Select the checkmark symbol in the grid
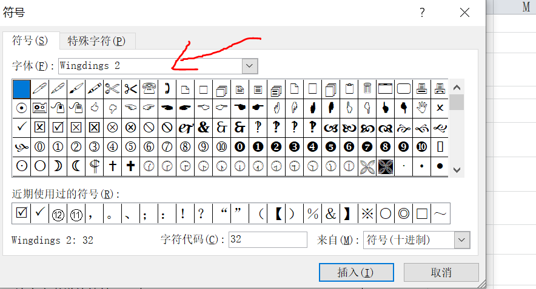This screenshot has height=289, width=536. point(22,128)
